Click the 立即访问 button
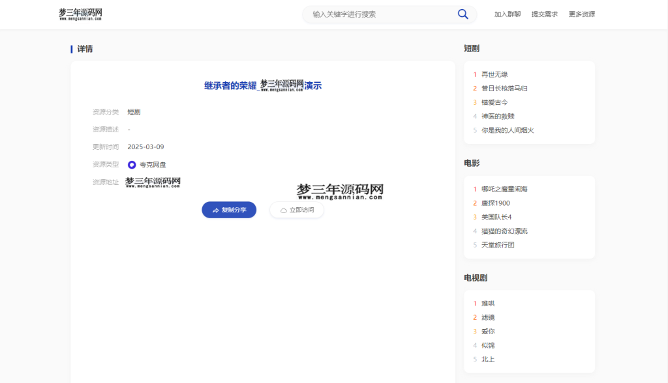The height and width of the screenshot is (383, 668). [296, 210]
